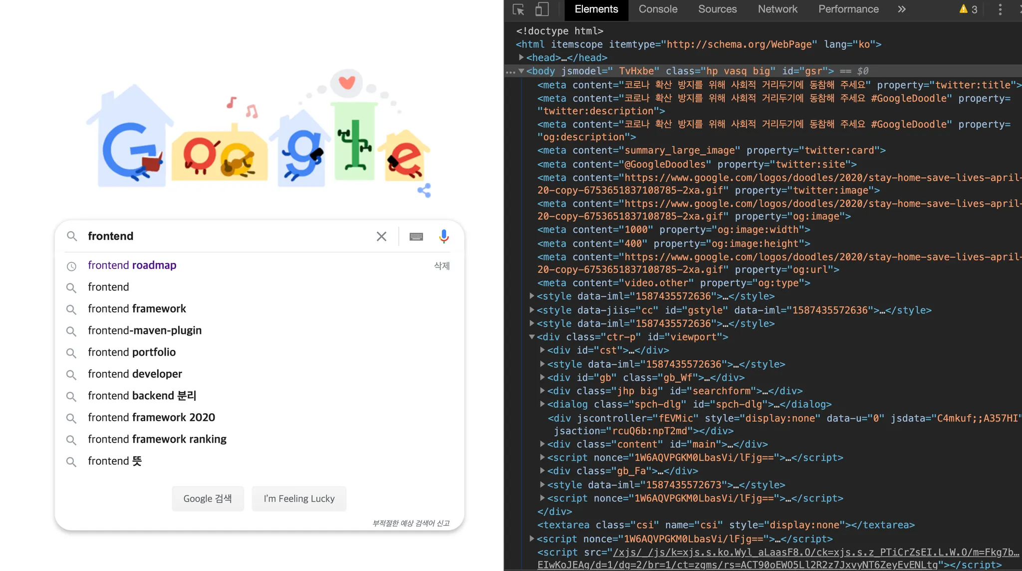This screenshot has height=571, width=1022.
Task: Open DevTools three-dot customize menu
Action: (1000, 9)
